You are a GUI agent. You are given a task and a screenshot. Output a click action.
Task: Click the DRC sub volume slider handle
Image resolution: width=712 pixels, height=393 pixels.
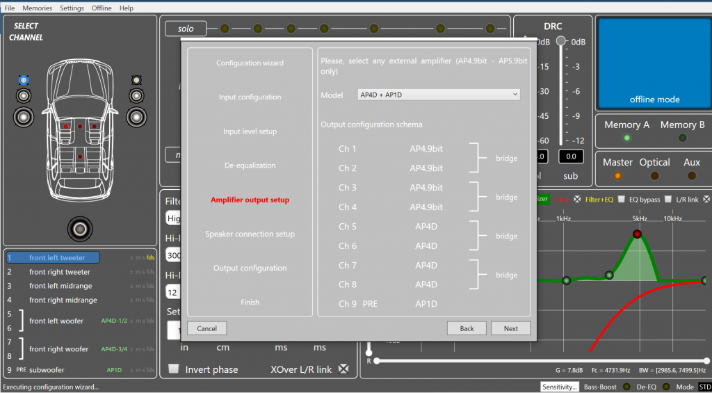(x=561, y=40)
